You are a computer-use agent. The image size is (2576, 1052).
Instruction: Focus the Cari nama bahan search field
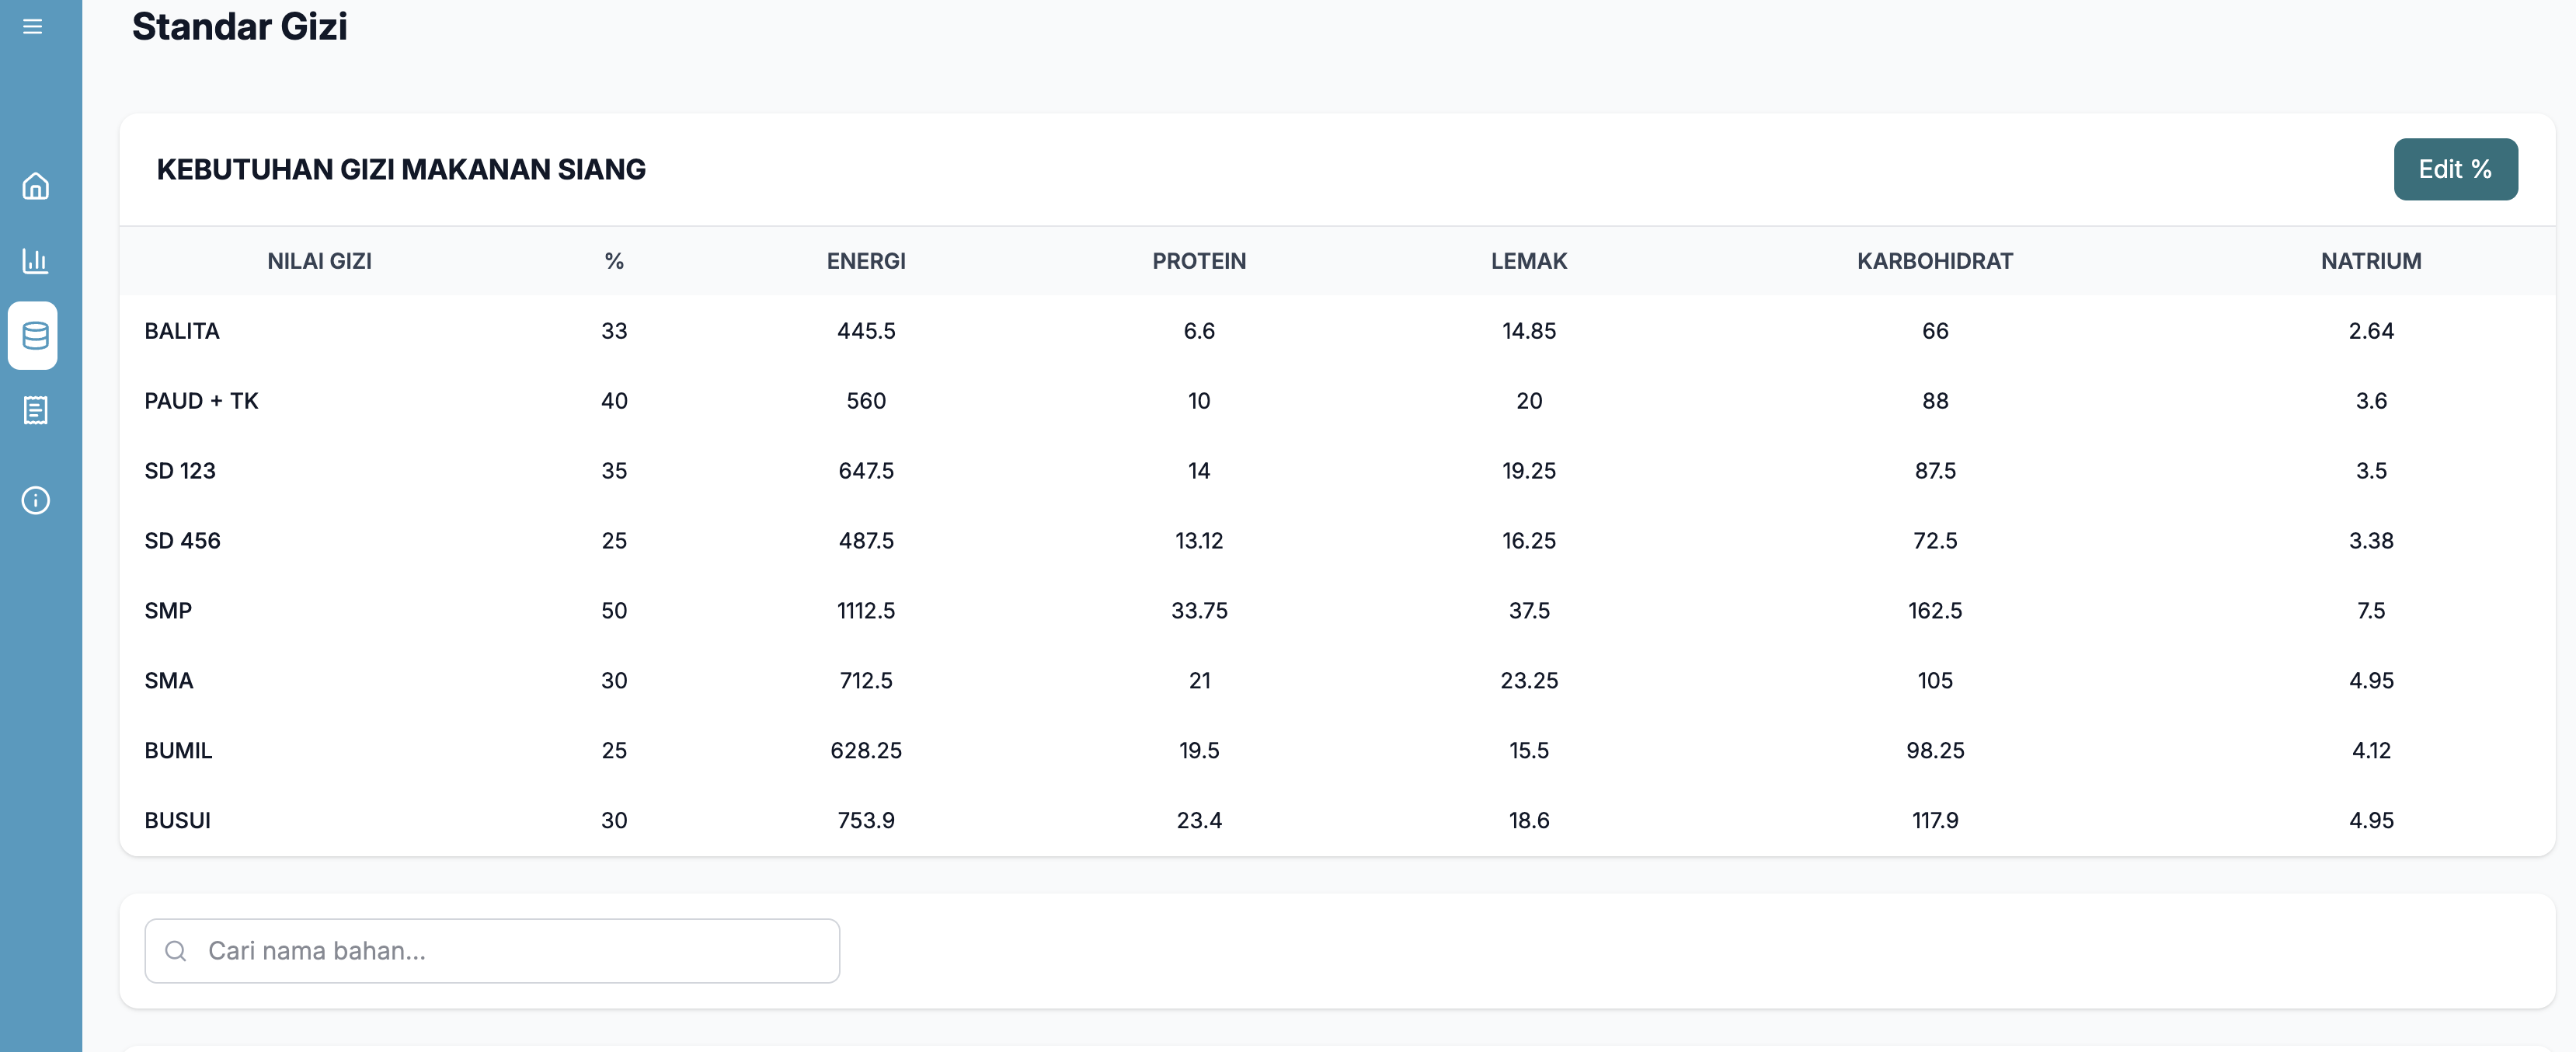pyautogui.click(x=510, y=951)
